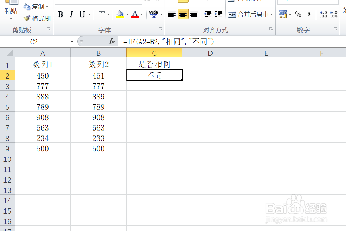Select cell with 数列1
The height and width of the screenshot is (231, 346).
(x=43, y=64)
